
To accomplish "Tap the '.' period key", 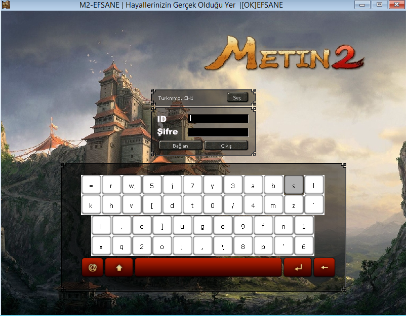I will (121, 226).
